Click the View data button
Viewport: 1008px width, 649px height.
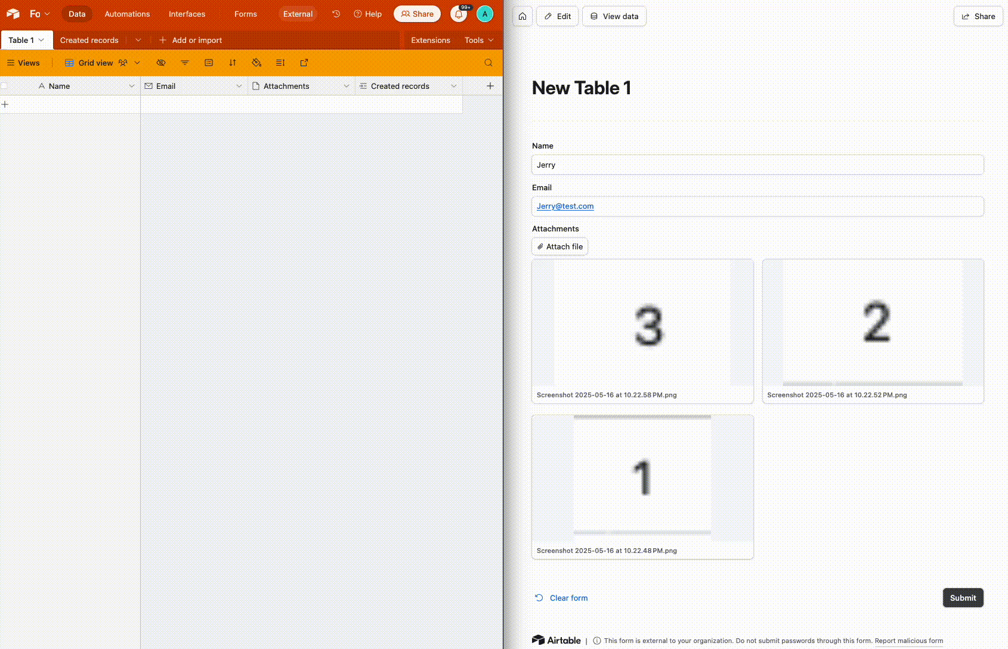point(614,16)
